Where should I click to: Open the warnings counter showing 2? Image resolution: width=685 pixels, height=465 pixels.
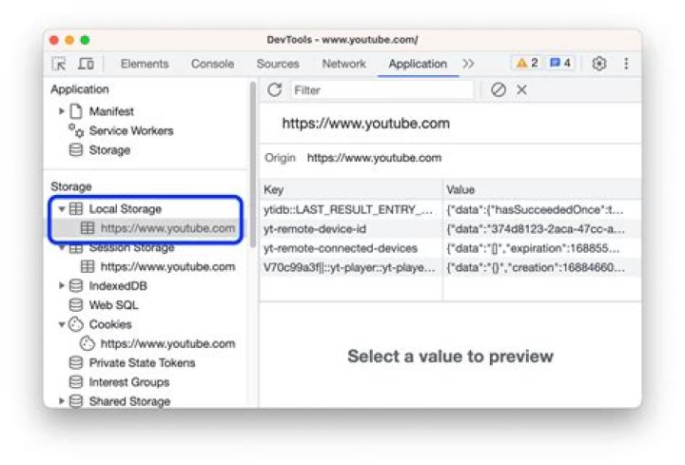point(526,64)
